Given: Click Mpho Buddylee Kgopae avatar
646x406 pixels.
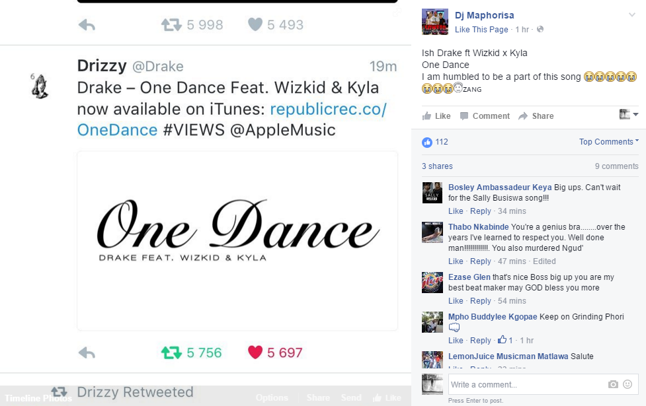Looking at the screenshot, I should click(x=432, y=322).
